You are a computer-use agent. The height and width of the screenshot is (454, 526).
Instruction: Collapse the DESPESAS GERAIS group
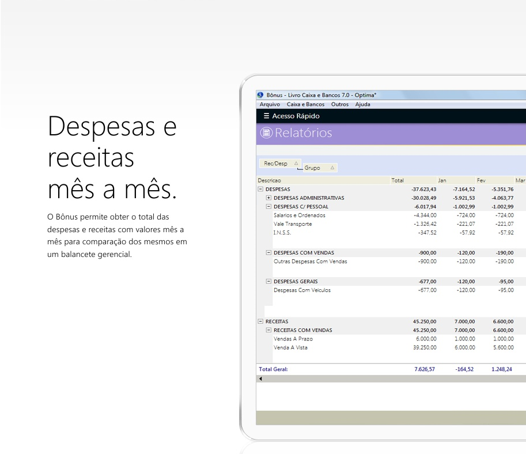coord(268,282)
